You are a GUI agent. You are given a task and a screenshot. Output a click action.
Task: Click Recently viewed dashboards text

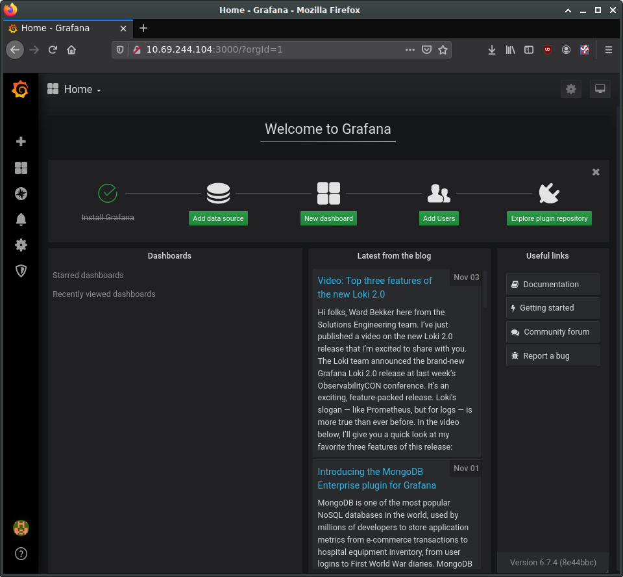[x=104, y=294]
